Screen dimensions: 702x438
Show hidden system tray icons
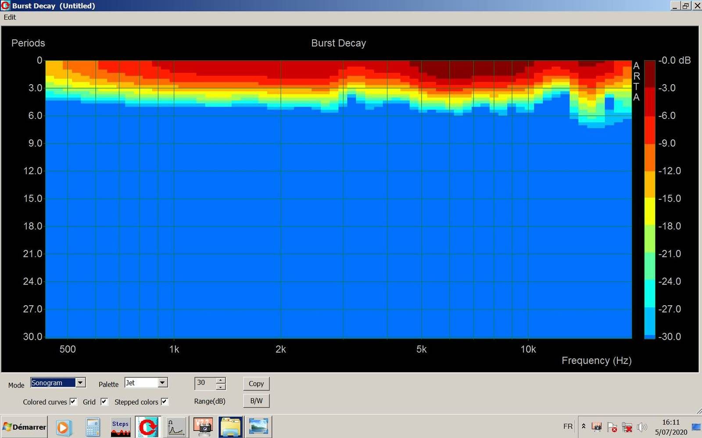584,426
